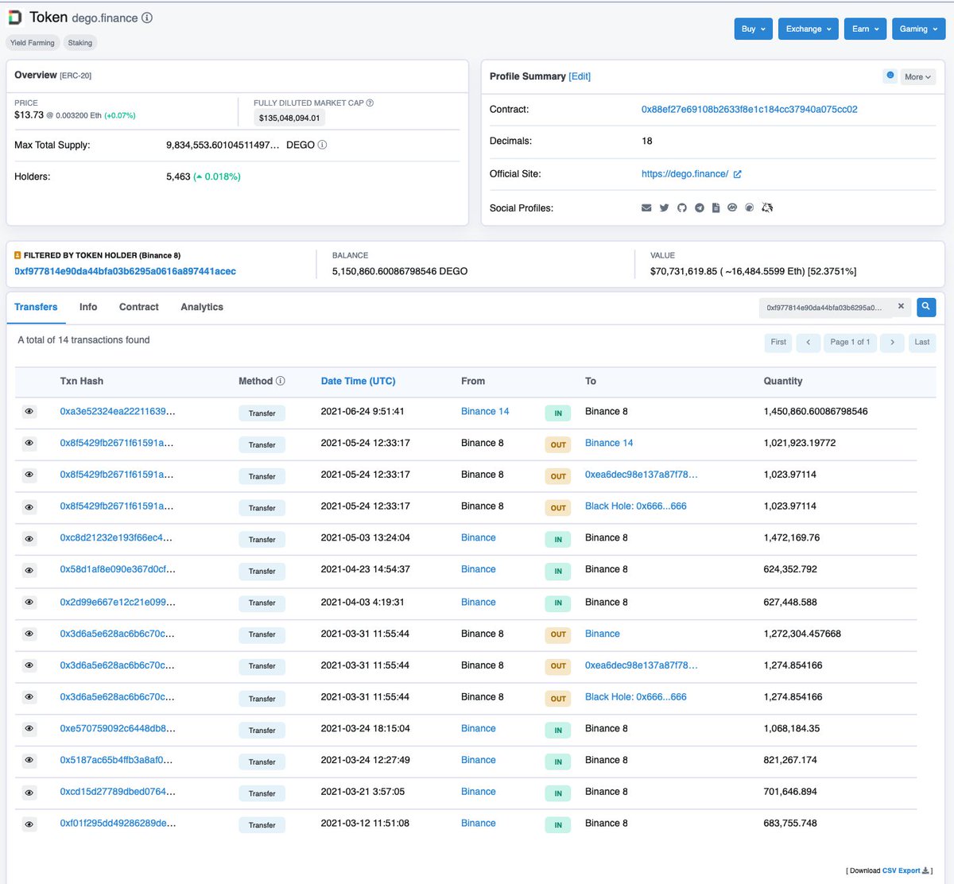Open the GitHub social profile icon
The height and width of the screenshot is (884, 954).
[x=681, y=207]
